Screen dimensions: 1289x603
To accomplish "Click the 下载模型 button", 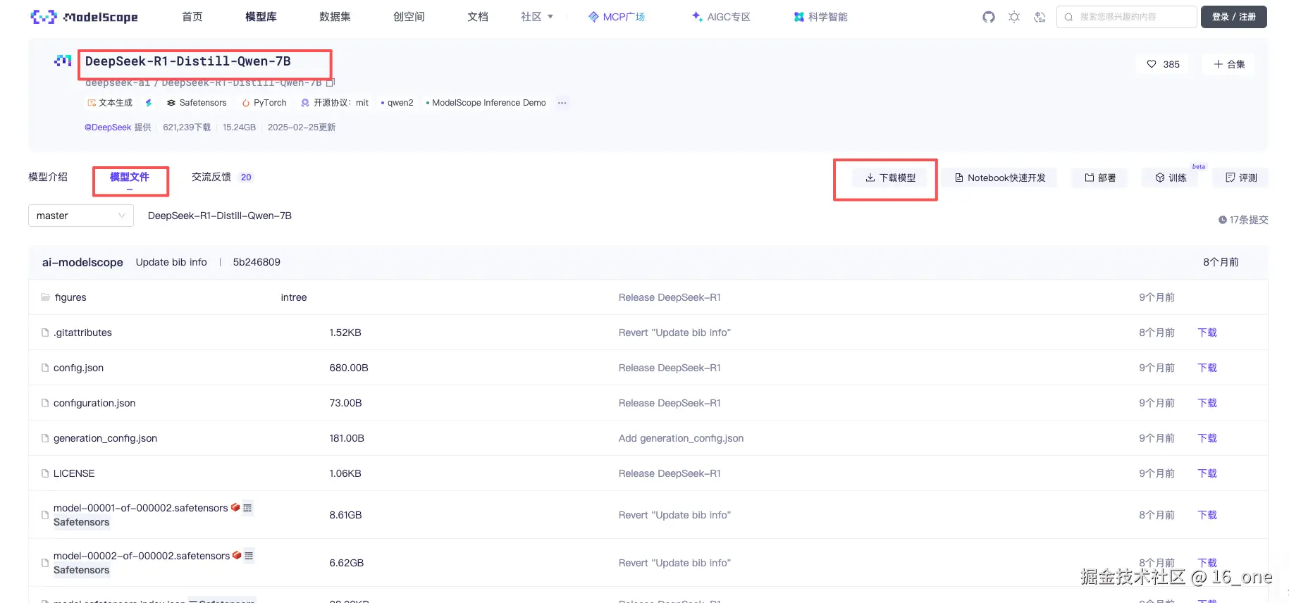I will pos(890,178).
